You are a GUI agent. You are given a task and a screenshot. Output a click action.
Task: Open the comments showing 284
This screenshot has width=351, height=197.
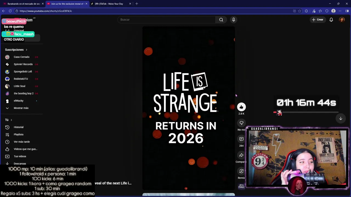pyautogui.click(x=241, y=139)
